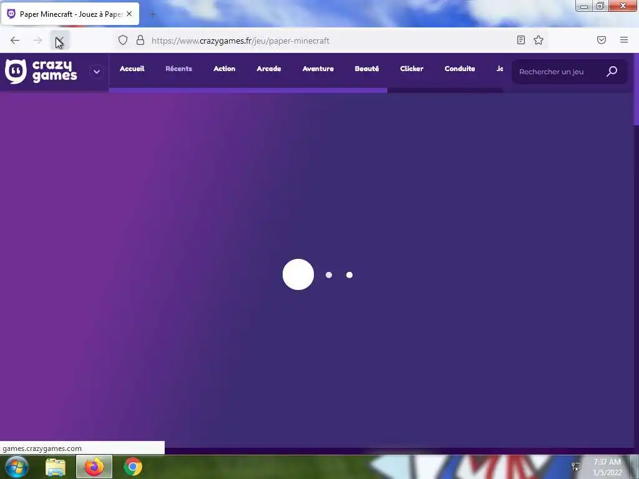Screen dimensions: 639x479
Task: Launch Google Chrome from the taskbar
Action: click(133, 467)
